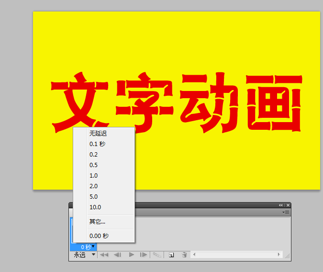
Task: Collapse the animation panel with the double arrow
Action: 280,205
